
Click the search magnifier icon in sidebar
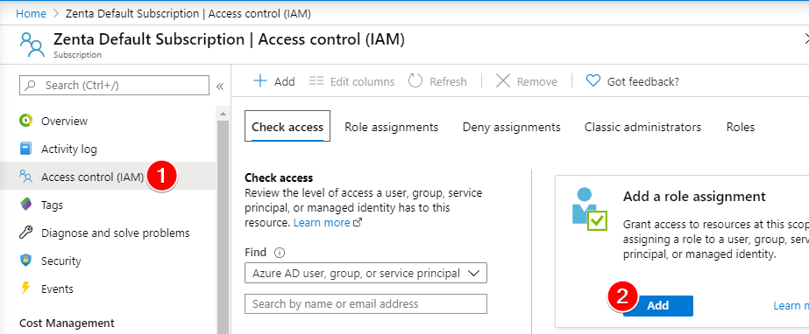point(32,85)
